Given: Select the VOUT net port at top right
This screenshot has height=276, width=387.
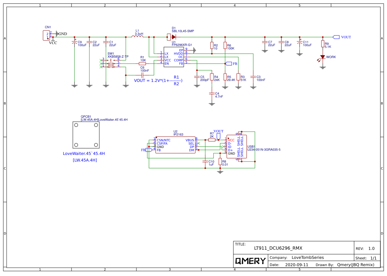Looking at the screenshot, I should tap(336, 37).
